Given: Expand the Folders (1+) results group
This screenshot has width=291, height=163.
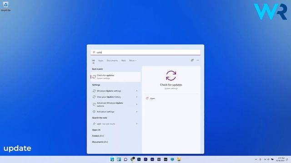Looking at the screenshot, I should pos(98,136).
